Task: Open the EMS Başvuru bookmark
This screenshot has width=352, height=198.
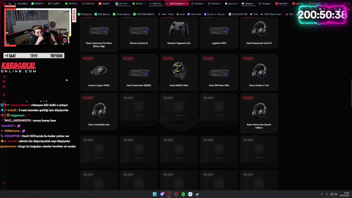Action: point(102,14)
